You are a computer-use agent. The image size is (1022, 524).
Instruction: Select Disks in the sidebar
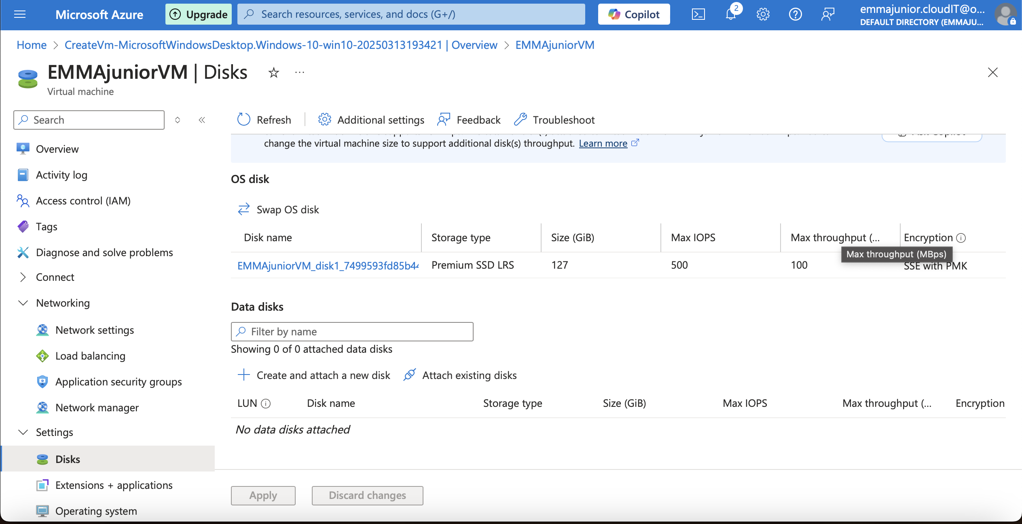108,459
